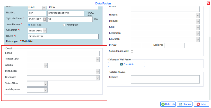The width and height of the screenshot is (211, 108).
Task: Open the Propinsi dropdown
Action: click(198, 22)
